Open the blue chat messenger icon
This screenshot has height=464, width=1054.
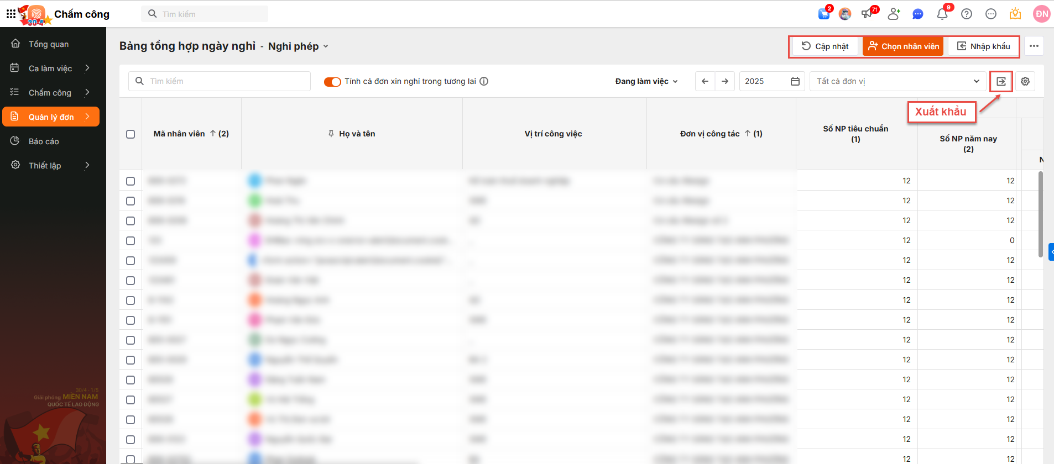point(918,14)
